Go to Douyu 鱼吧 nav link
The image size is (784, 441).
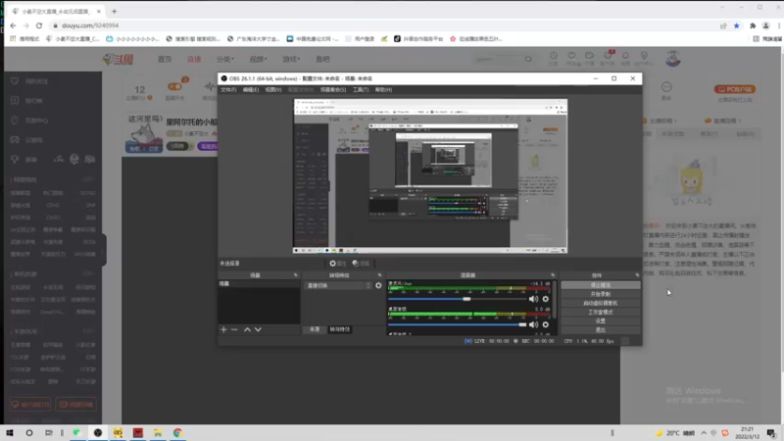coord(322,59)
